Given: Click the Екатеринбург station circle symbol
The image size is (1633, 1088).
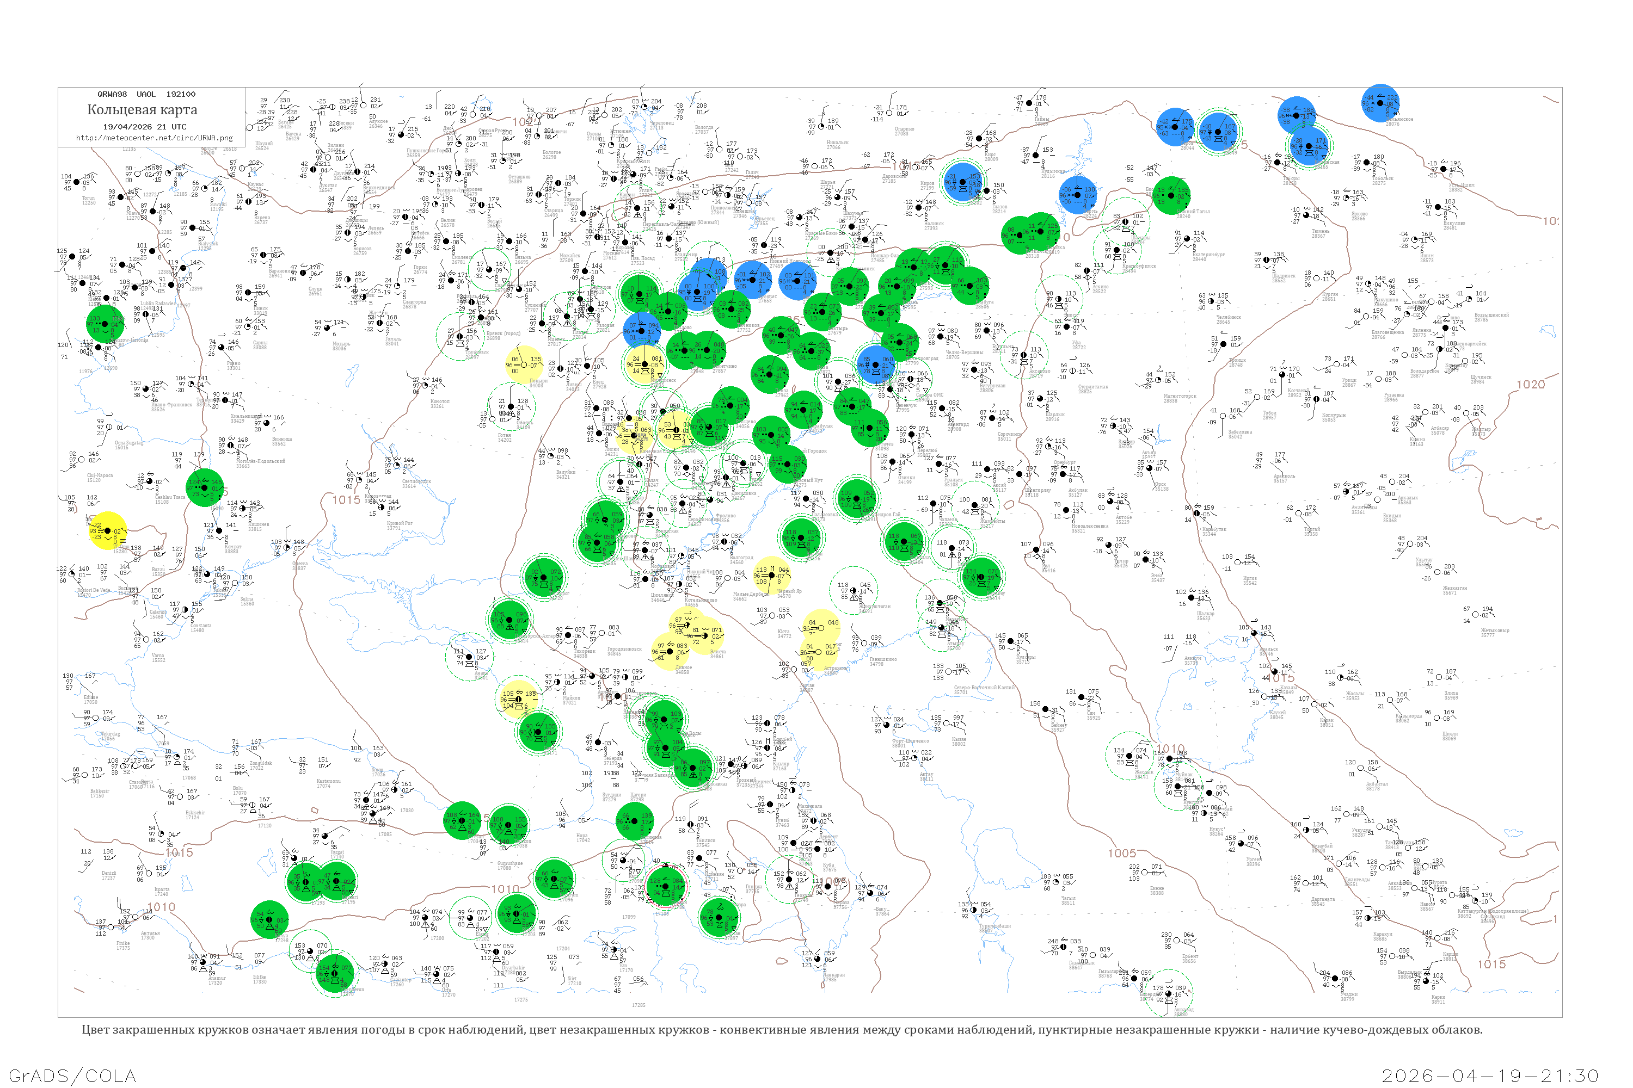Looking at the screenshot, I should 1187,239.
